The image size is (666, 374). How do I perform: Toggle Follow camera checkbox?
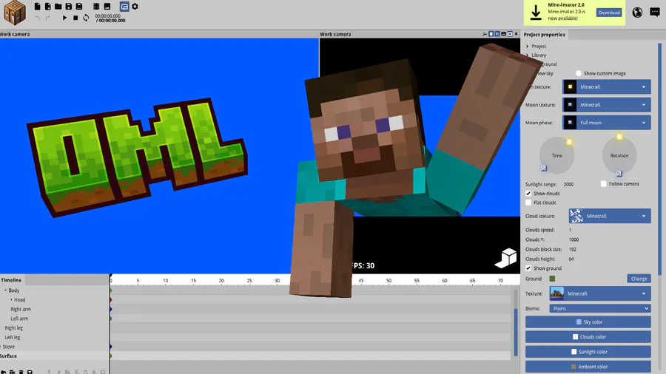pyautogui.click(x=604, y=183)
